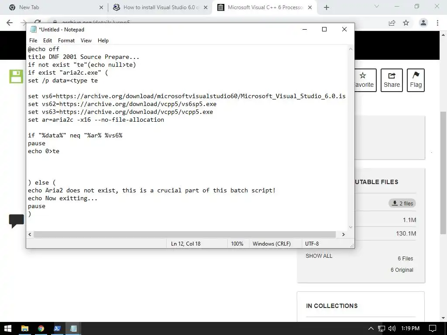Click the 130.1M file size entry
447x335 pixels.
tap(406, 234)
